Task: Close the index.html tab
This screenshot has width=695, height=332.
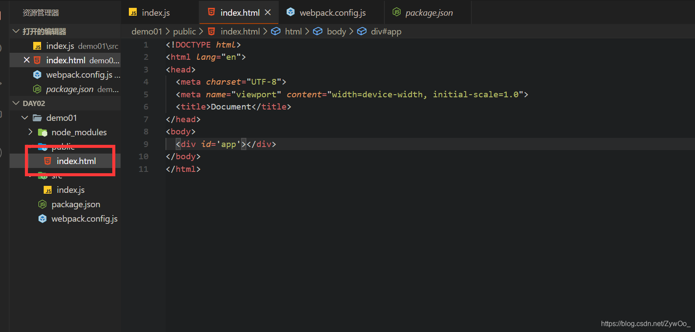Action: point(268,13)
